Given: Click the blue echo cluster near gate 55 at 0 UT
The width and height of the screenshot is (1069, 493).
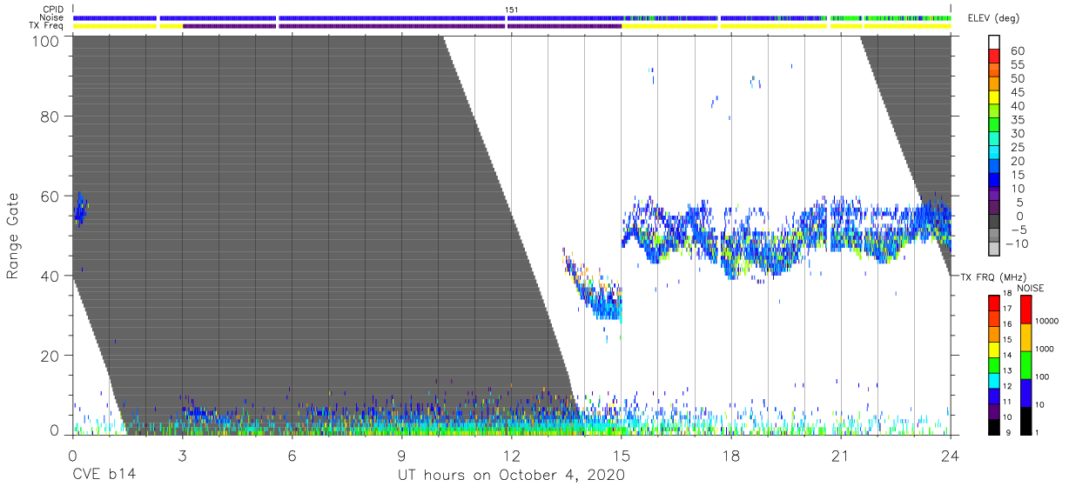Looking at the screenshot, I should pos(80,210).
